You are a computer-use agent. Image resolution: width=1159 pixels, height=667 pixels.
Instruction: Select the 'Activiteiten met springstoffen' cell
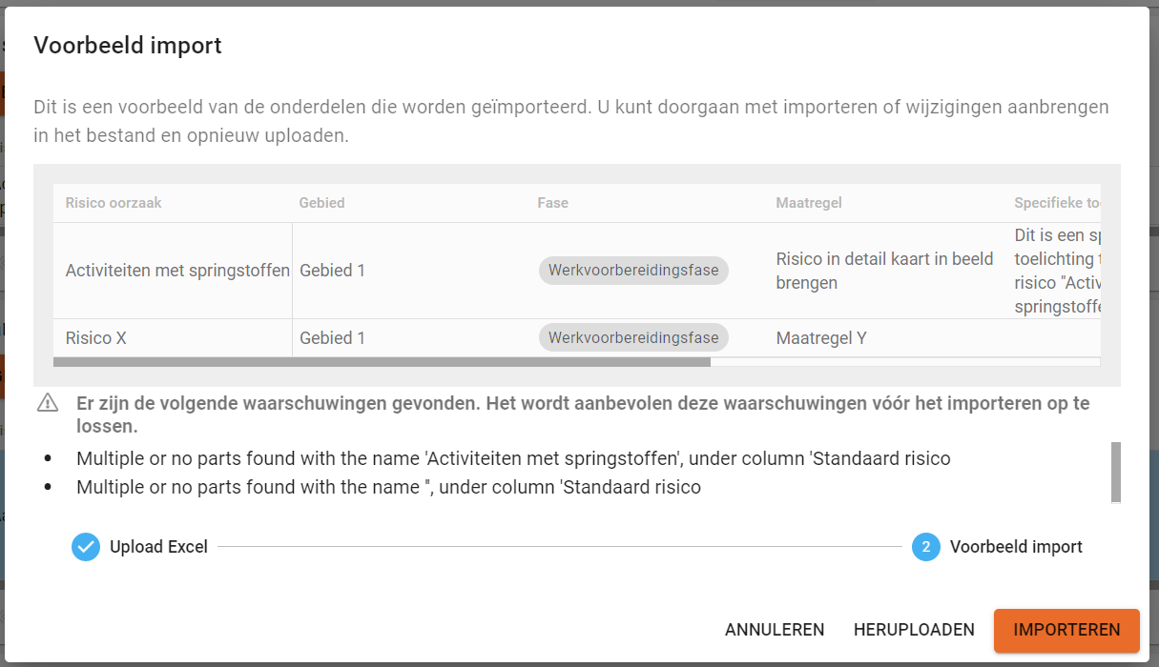[177, 271]
